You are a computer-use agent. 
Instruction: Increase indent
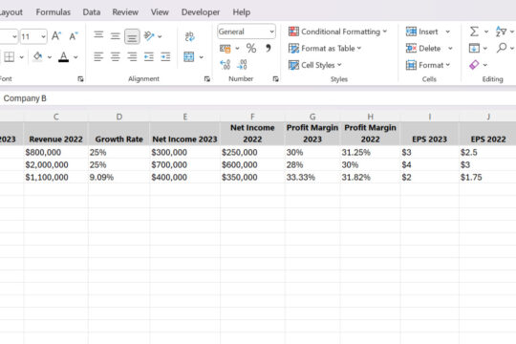pyautogui.click(x=165, y=56)
